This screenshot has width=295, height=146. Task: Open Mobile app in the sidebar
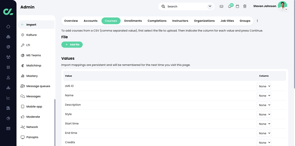[x=31, y=106]
